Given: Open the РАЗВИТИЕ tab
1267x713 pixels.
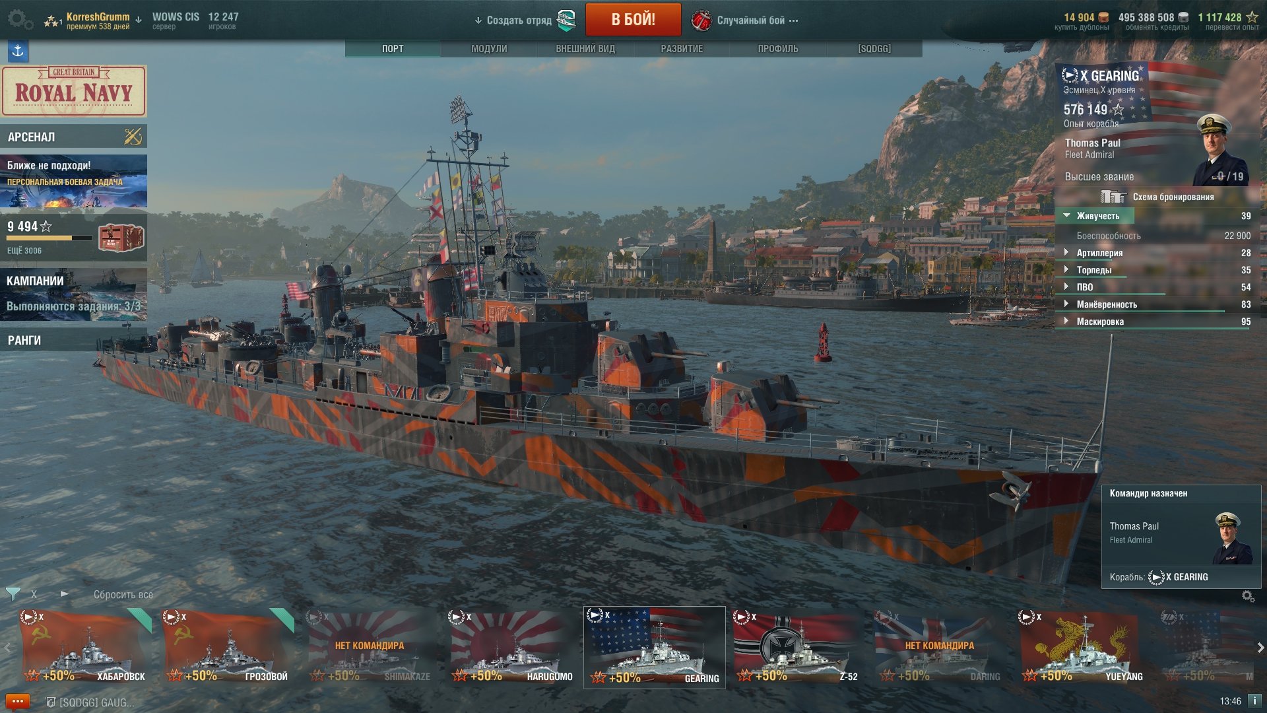Looking at the screenshot, I should coord(682,49).
